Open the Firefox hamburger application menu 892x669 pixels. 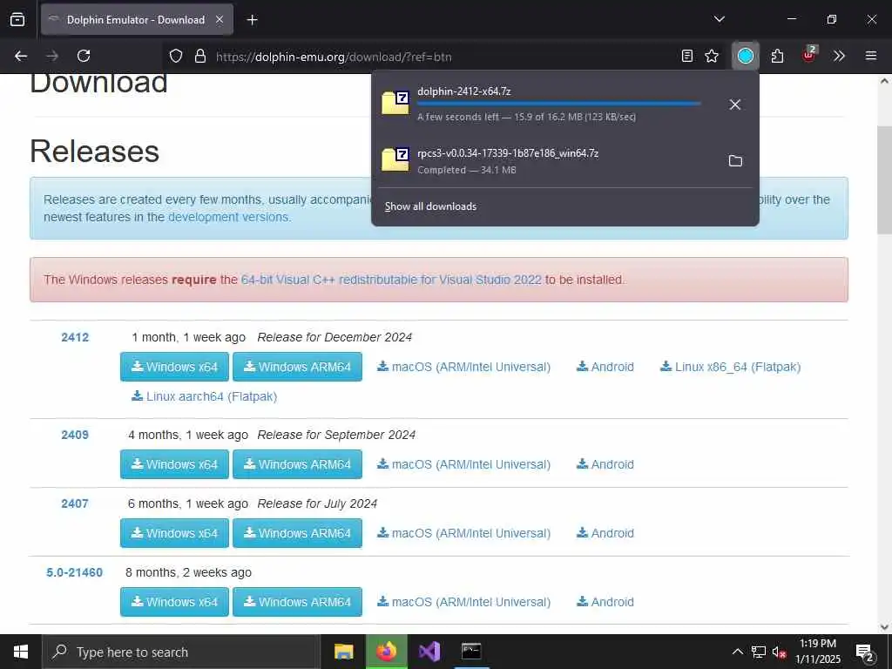click(x=870, y=56)
